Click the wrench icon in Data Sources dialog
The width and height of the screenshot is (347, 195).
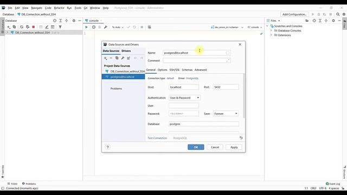pos(123,58)
